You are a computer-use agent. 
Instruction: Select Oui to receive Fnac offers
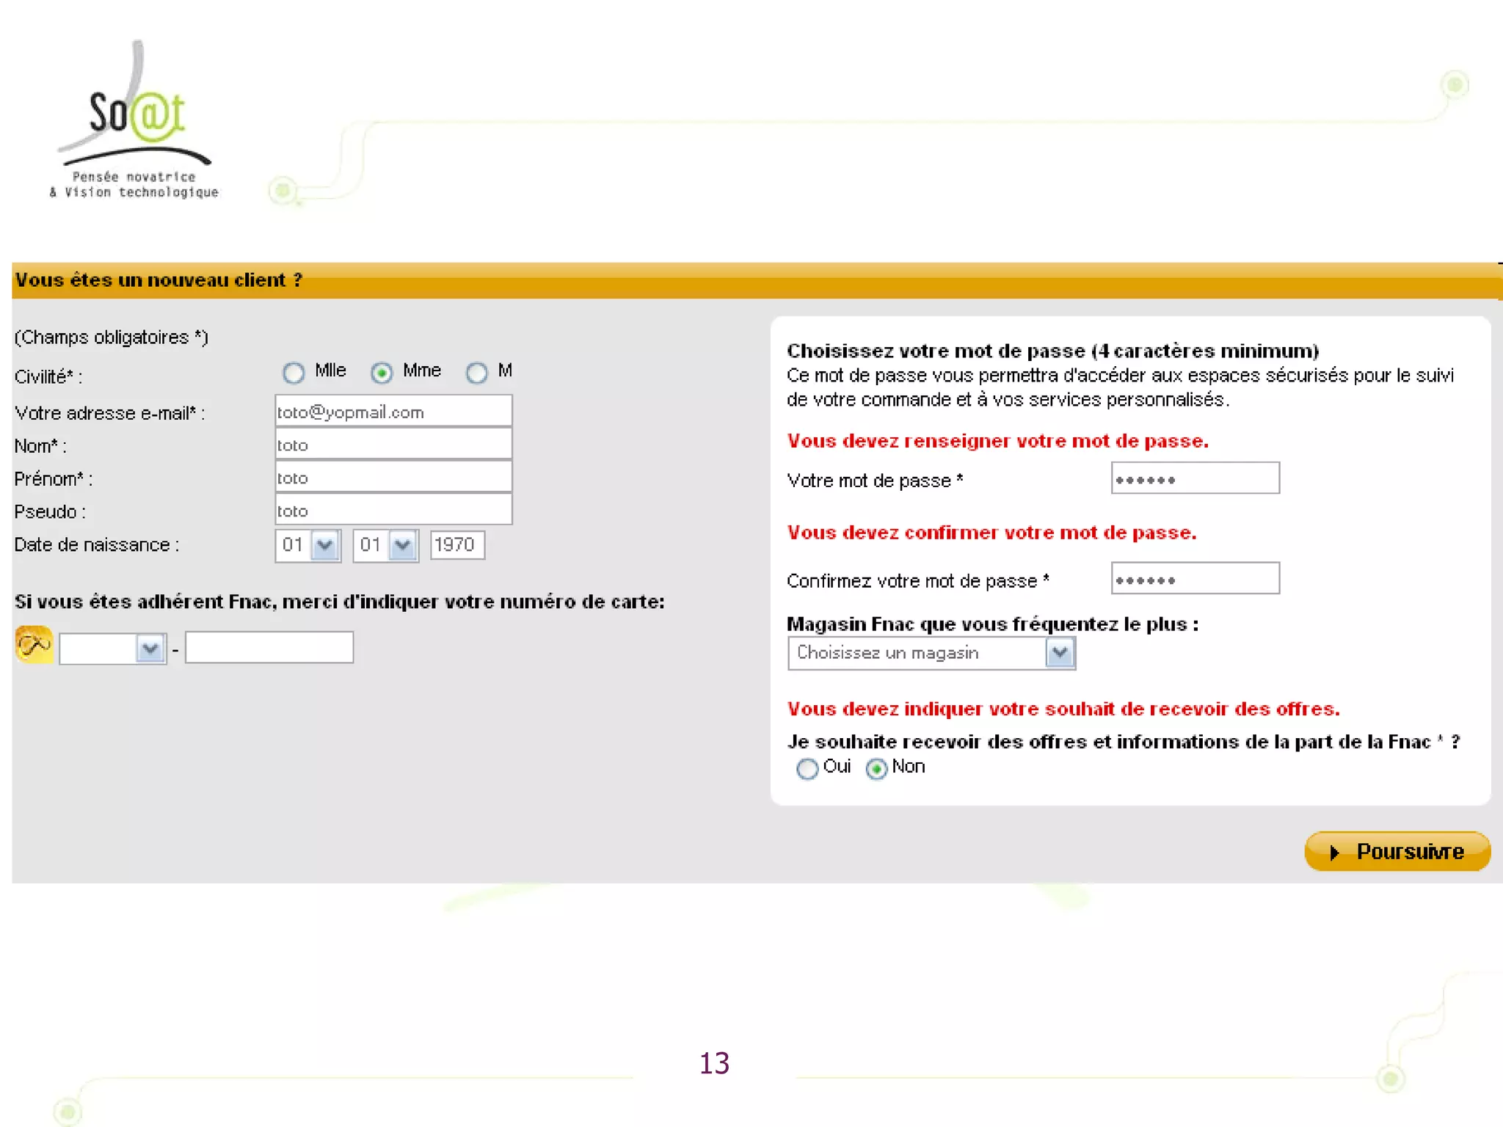coord(807,768)
